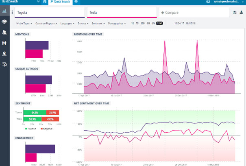Open the authors sidebar icon
This screenshot has height=166, width=246.
coord(4,32)
